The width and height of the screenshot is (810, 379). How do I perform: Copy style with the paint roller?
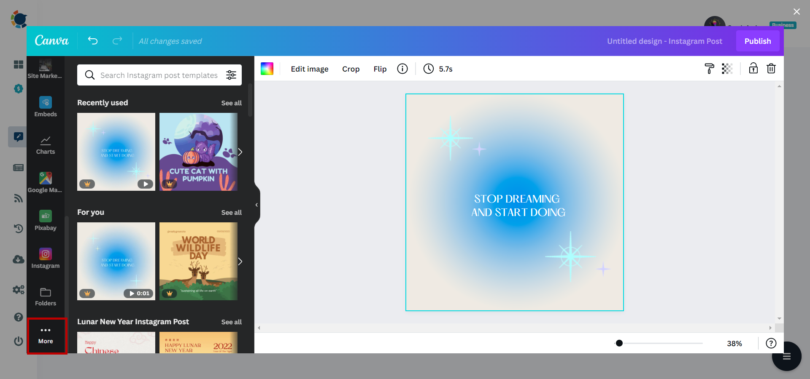(709, 69)
